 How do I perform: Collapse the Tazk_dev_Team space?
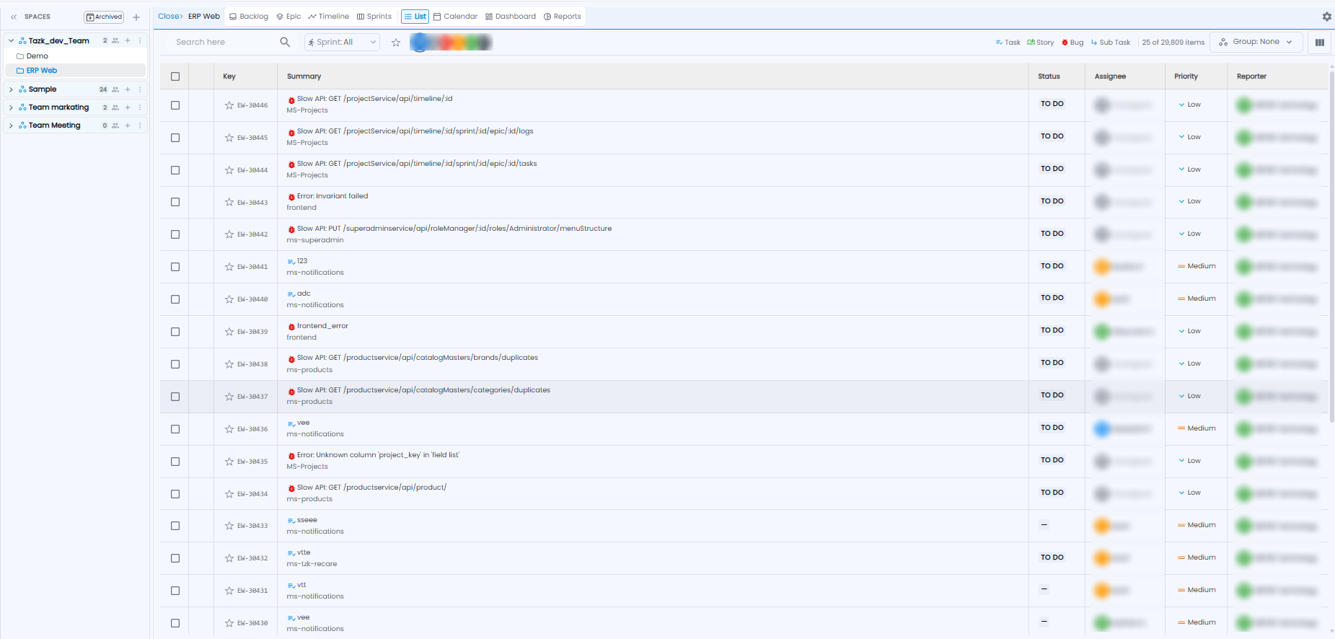pos(11,41)
